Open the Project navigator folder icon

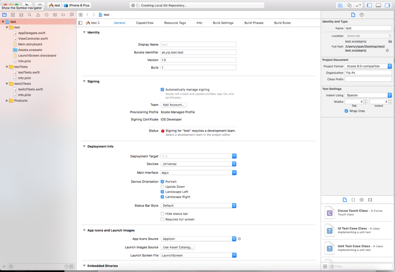(4, 15)
